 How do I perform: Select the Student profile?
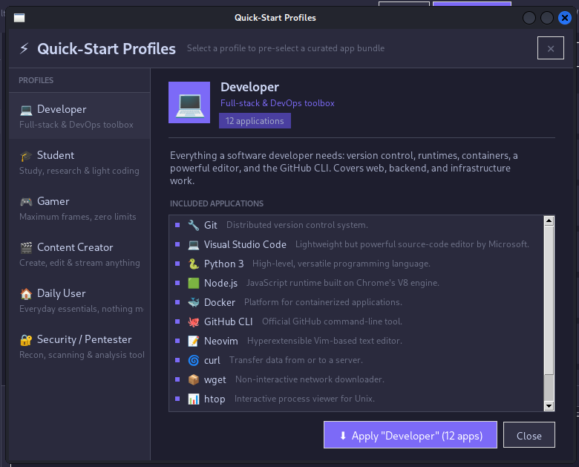pyautogui.click(x=79, y=162)
